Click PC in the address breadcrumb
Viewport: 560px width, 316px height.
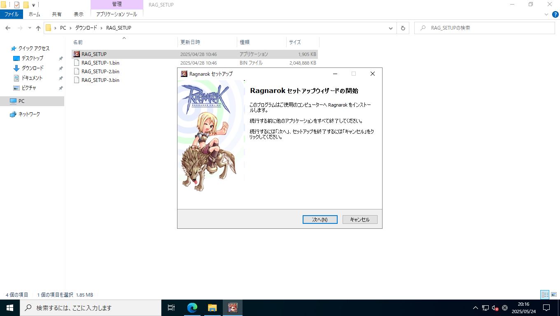(63, 28)
